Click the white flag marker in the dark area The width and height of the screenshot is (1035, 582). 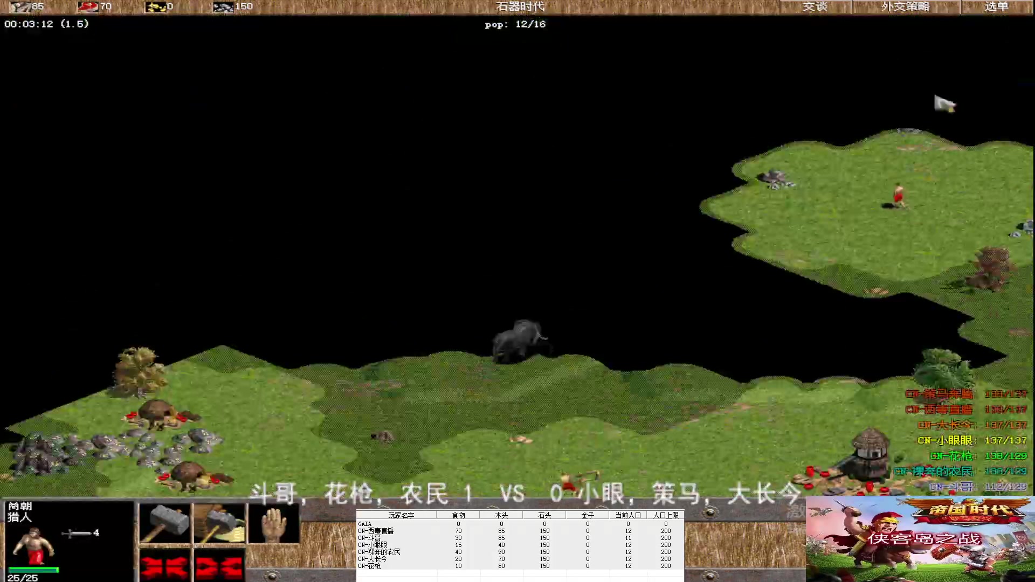pos(944,103)
